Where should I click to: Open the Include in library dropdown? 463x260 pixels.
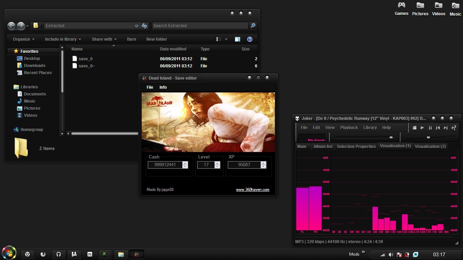[63, 39]
